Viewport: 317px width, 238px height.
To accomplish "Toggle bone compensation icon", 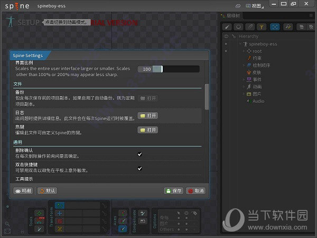I will (143, 213).
